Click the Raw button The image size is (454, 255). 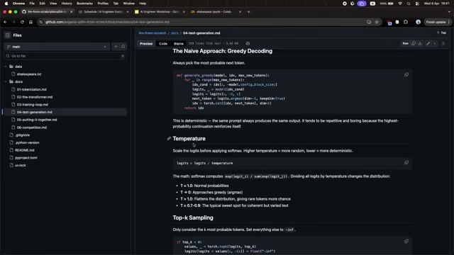tap(405, 43)
